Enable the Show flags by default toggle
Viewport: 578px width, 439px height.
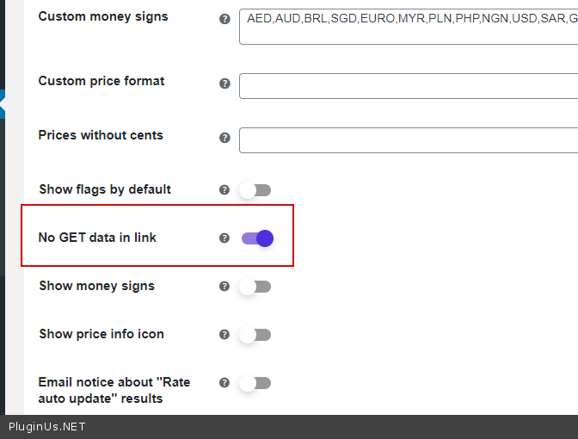(x=255, y=190)
